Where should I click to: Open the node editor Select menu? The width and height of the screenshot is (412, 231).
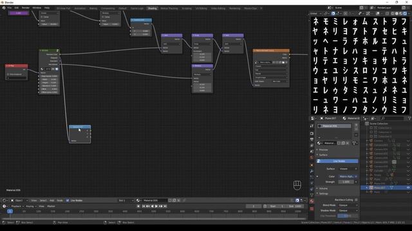click(x=43, y=200)
